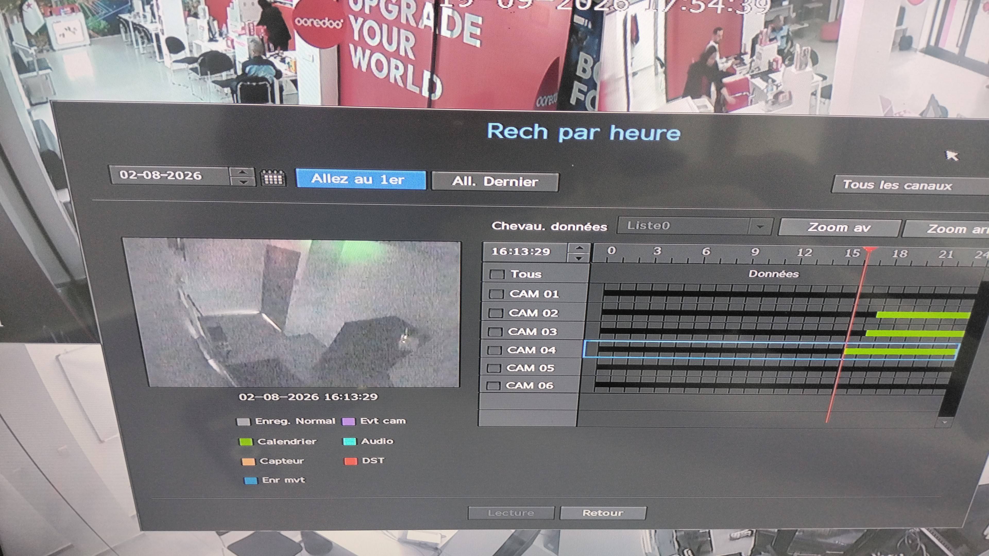The image size is (989, 556).
Task: Click the Calendrier green legend swatch
Action: point(246,442)
